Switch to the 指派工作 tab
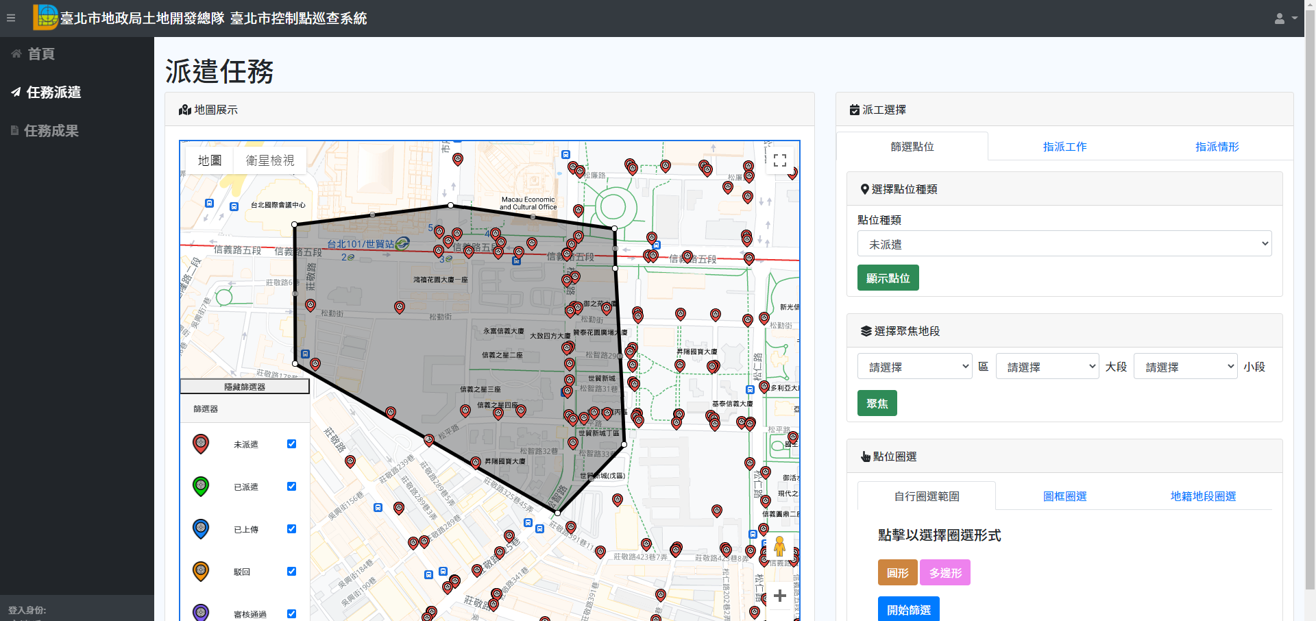The width and height of the screenshot is (1316, 621). pos(1064,147)
